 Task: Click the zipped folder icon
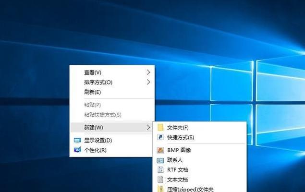160,189
